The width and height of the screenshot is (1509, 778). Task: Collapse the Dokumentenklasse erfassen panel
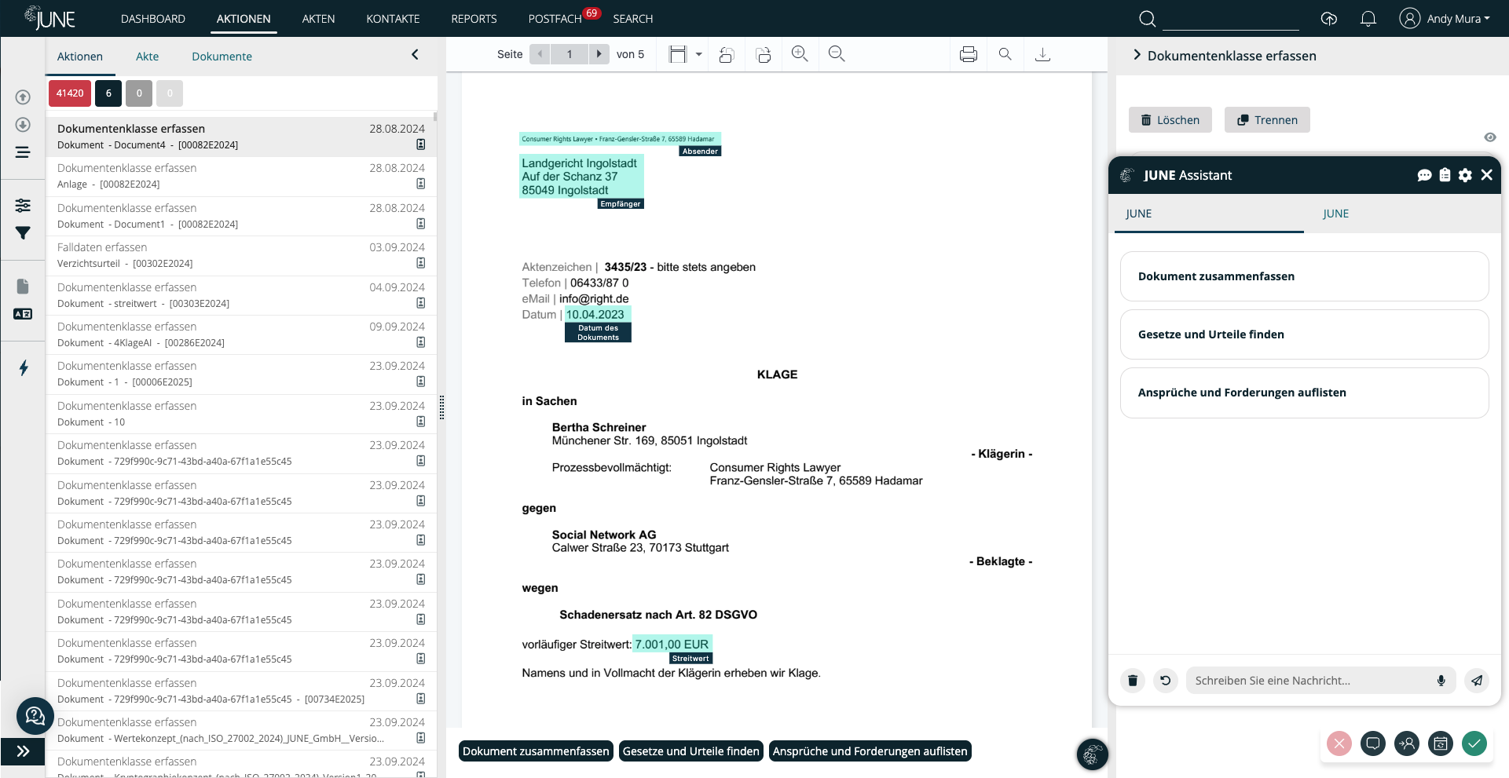coord(1137,55)
